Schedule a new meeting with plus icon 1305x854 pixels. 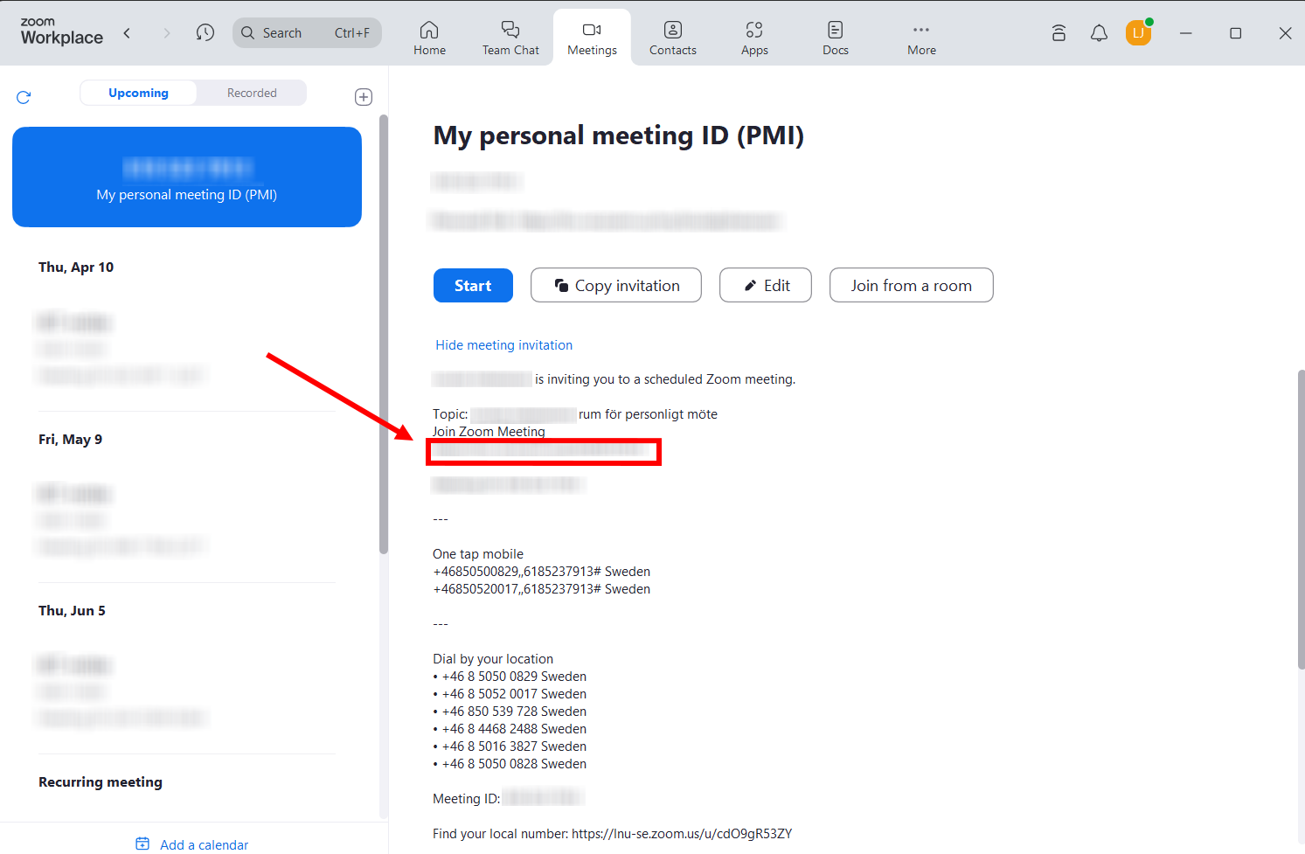364,97
